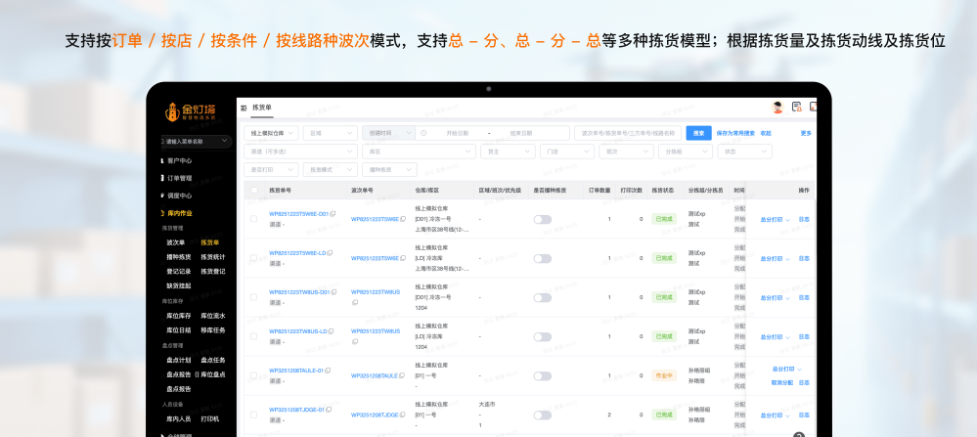Open the 线上模拟仓库 warehouse dropdown
The height and width of the screenshot is (437, 977).
[272, 133]
